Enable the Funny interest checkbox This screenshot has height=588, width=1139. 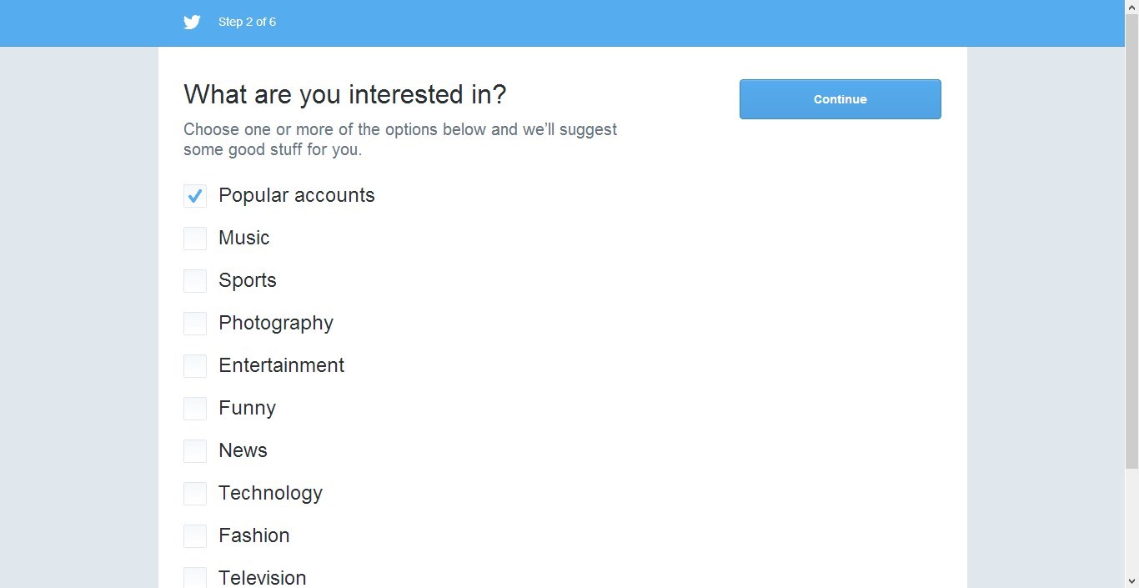[x=194, y=409]
